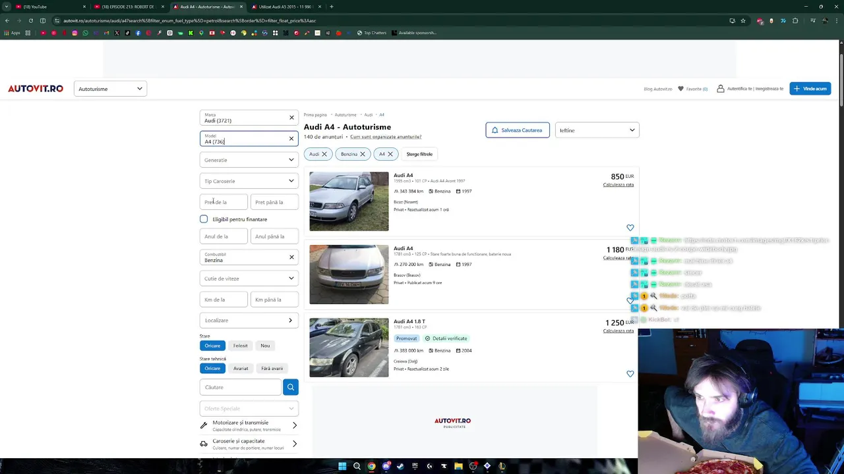
Task: Open Windows Start menu
Action: (x=342, y=466)
